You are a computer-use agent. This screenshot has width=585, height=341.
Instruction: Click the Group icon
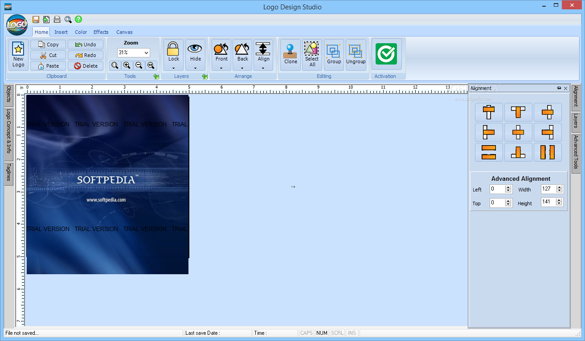point(334,55)
